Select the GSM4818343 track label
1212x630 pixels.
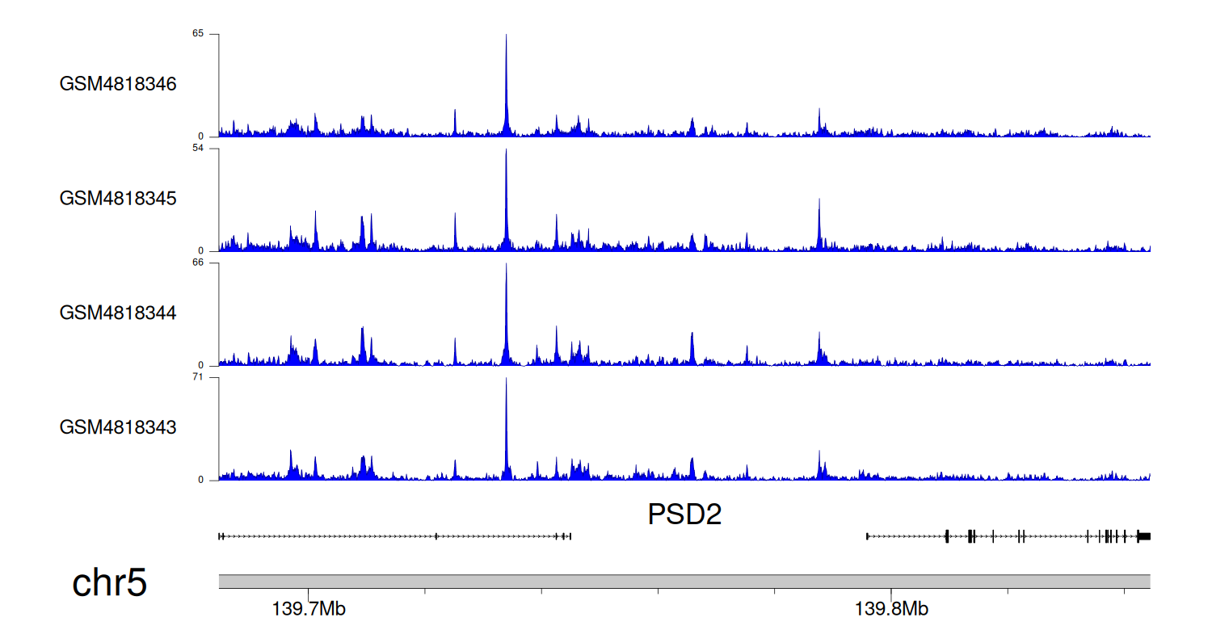coord(118,426)
